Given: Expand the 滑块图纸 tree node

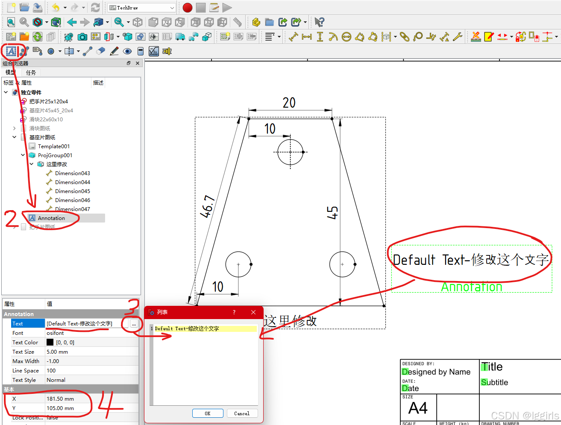Looking at the screenshot, I should coord(15,128).
